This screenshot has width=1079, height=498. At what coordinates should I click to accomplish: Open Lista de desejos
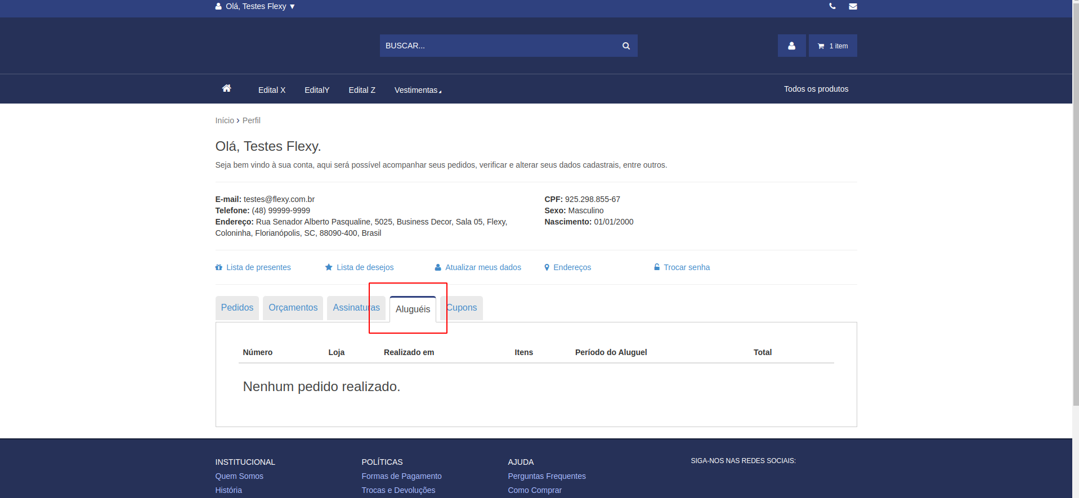click(x=360, y=267)
